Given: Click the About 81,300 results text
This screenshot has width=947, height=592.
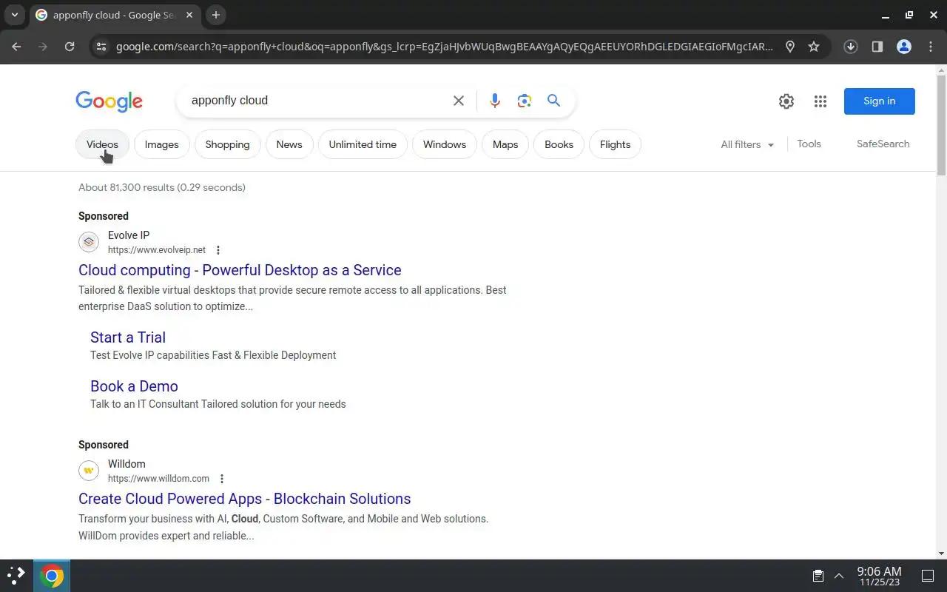Looking at the screenshot, I should (x=162, y=187).
